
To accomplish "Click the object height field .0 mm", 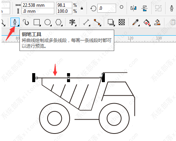I will [x=38, y=11].
